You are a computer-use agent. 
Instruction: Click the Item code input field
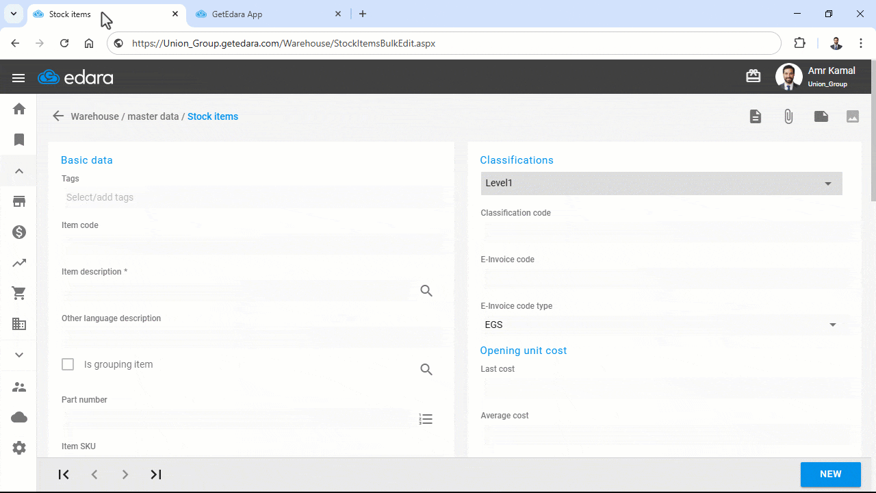[253, 244]
